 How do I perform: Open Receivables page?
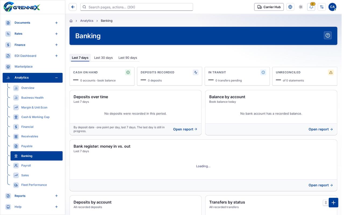pyautogui.click(x=37, y=137)
